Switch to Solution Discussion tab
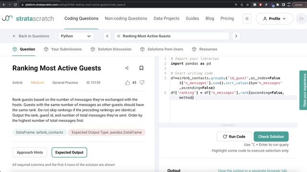 click(x=111, y=49)
